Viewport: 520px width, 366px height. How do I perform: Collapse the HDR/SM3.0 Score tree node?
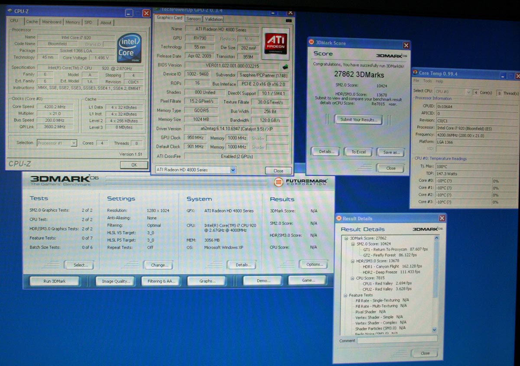point(353,261)
